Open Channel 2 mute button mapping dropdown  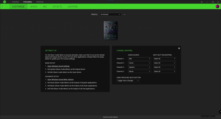165,63
